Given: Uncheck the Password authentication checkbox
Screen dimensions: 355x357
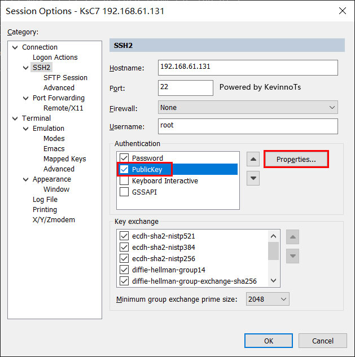Looking at the screenshot, I should [x=124, y=158].
